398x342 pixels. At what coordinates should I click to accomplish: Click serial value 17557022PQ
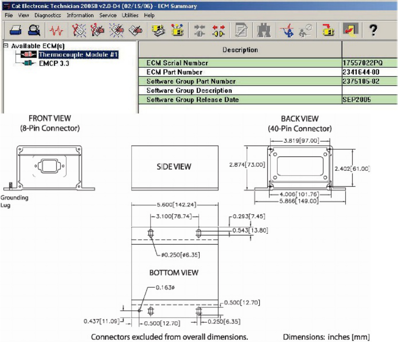[x=362, y=63]
